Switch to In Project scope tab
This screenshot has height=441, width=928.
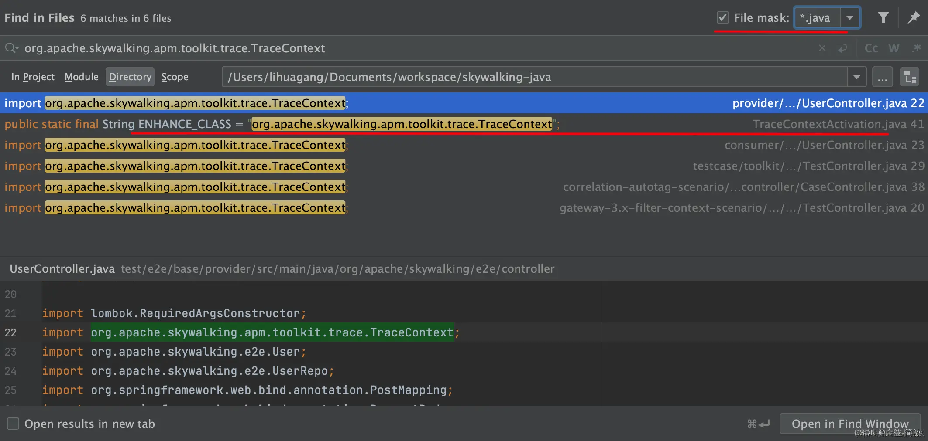pyautogui.click(x=33, y=77)
